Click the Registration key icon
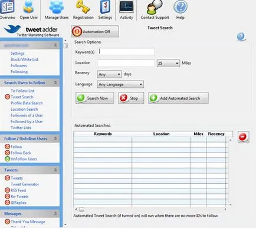Screen dimensions: 256x228 point(83,7)
